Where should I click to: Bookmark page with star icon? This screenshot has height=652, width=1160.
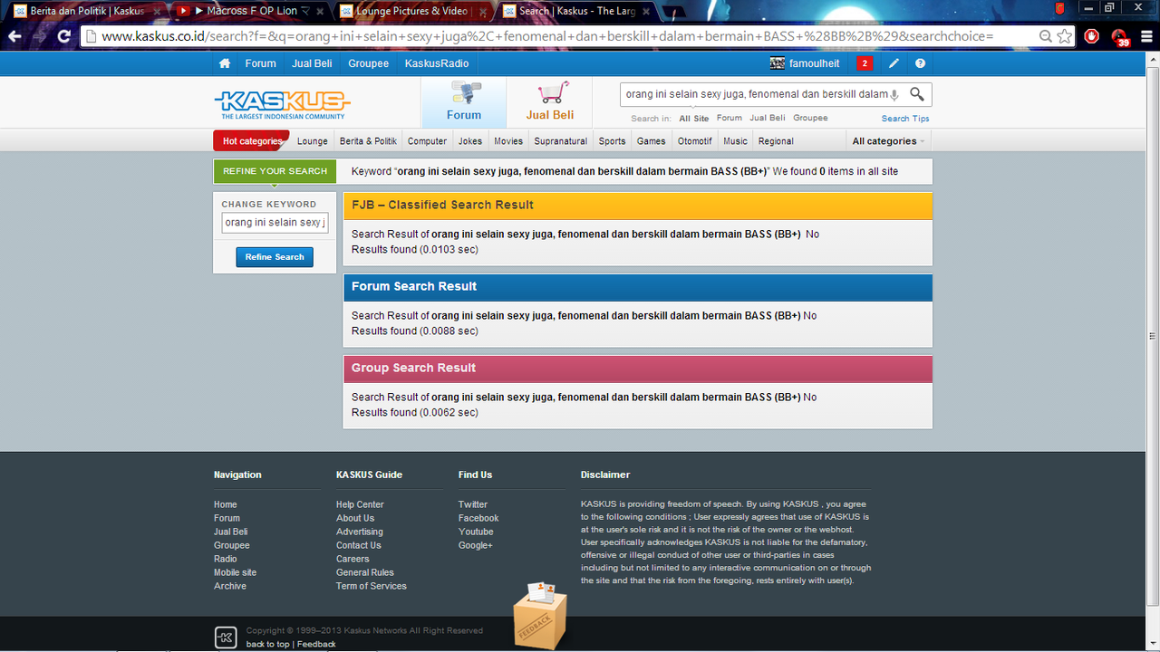1065,36
